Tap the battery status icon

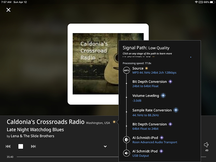click(x=212, y=2)
